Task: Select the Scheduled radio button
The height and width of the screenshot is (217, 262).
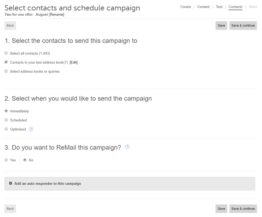Action: click(6, 120)
